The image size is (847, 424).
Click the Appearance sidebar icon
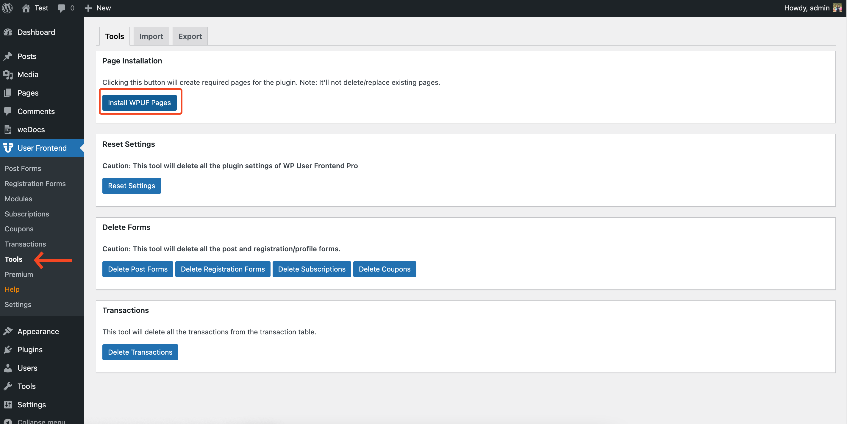point(8,331)
